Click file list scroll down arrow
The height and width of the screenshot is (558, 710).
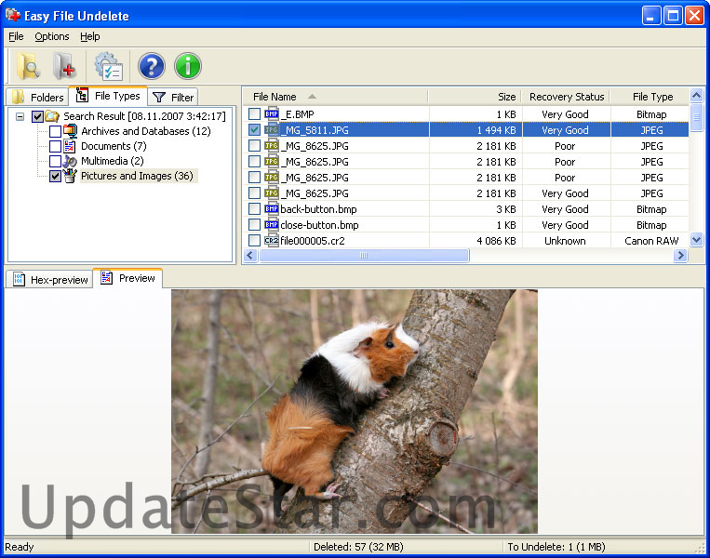(696, 239)
